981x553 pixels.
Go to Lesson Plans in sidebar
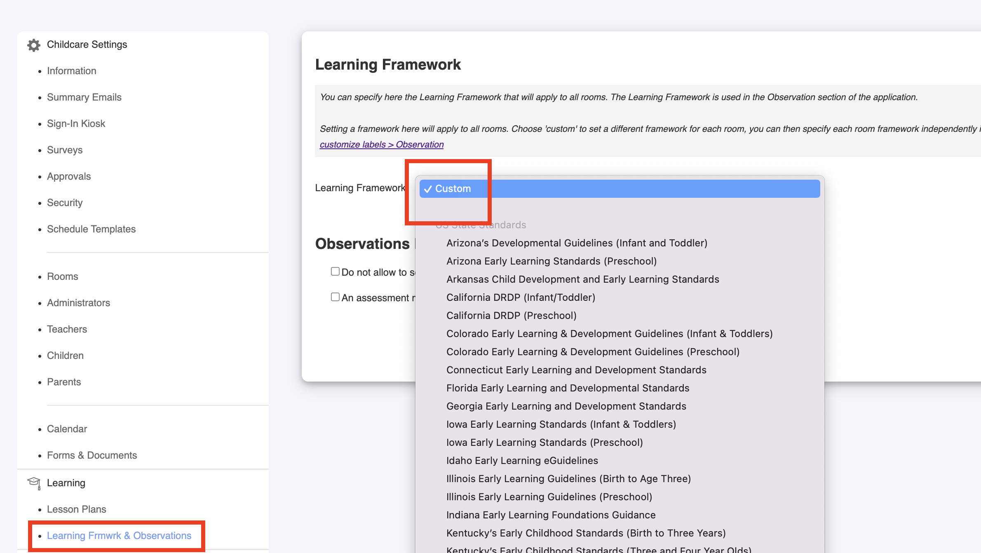pyautogui.click(x=76, y=509)
